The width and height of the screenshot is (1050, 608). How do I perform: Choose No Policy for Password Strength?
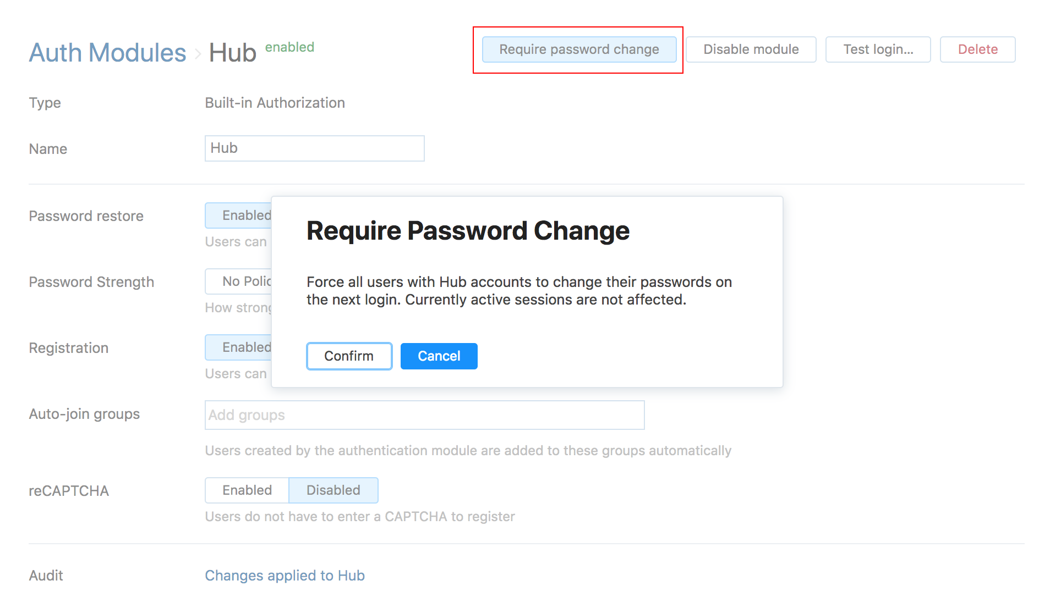click(x=239, y=281)
